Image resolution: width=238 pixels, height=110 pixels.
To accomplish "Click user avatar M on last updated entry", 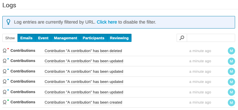I will [231, 92].
